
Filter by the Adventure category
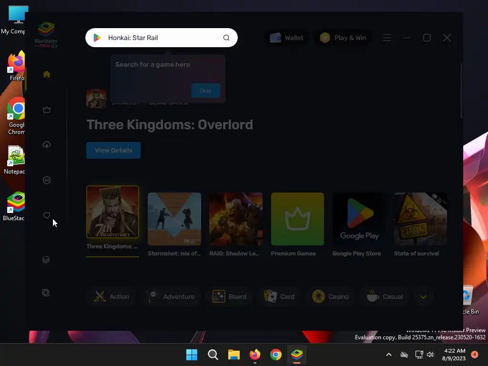(x=171, y=296)
